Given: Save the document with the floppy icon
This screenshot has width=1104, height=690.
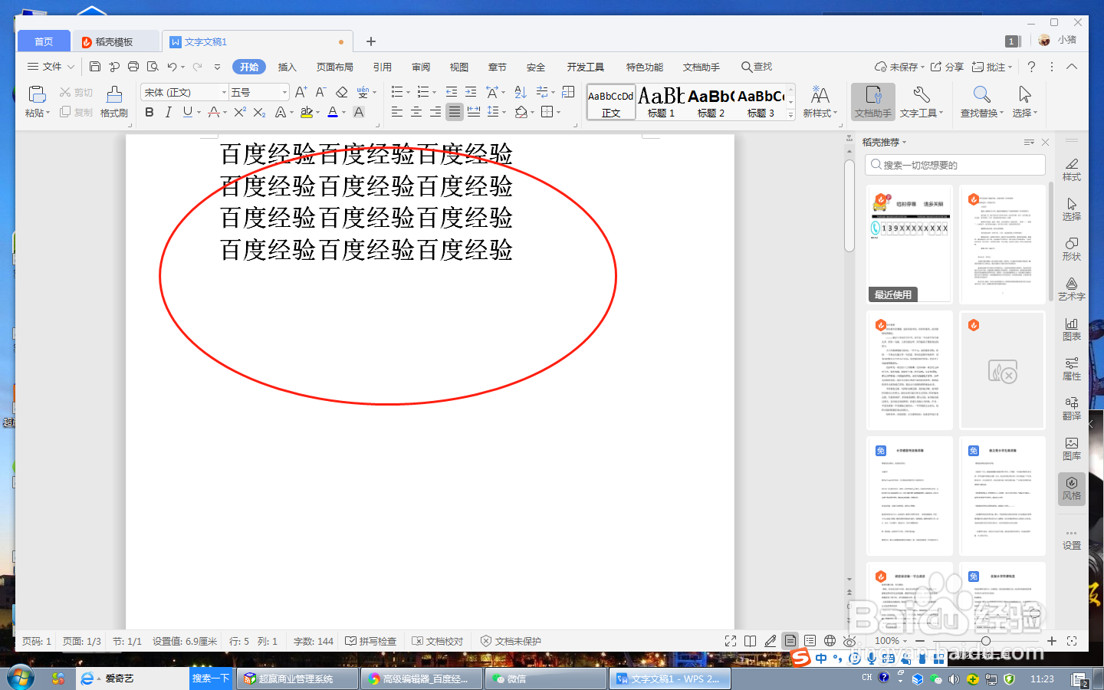Looking at the screenshot, I should [95, 67].
